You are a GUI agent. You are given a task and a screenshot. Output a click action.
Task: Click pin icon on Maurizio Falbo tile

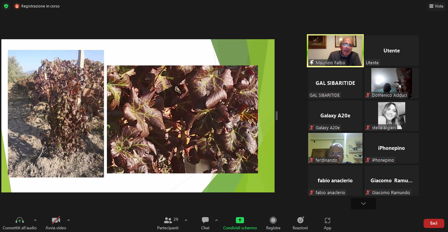[x=312, y=63]
